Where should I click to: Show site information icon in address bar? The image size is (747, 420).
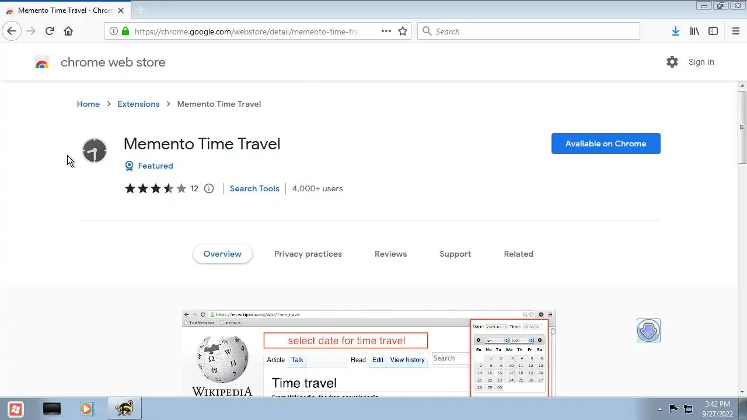(114, 32)
